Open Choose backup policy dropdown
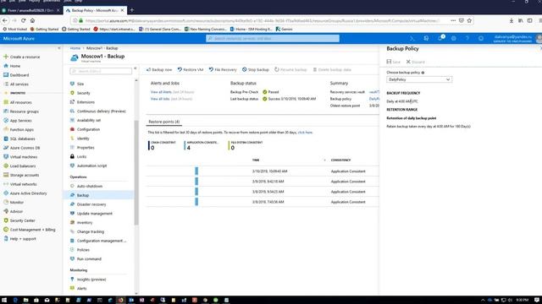The image size is (542, 304). [x=419, y=79]
